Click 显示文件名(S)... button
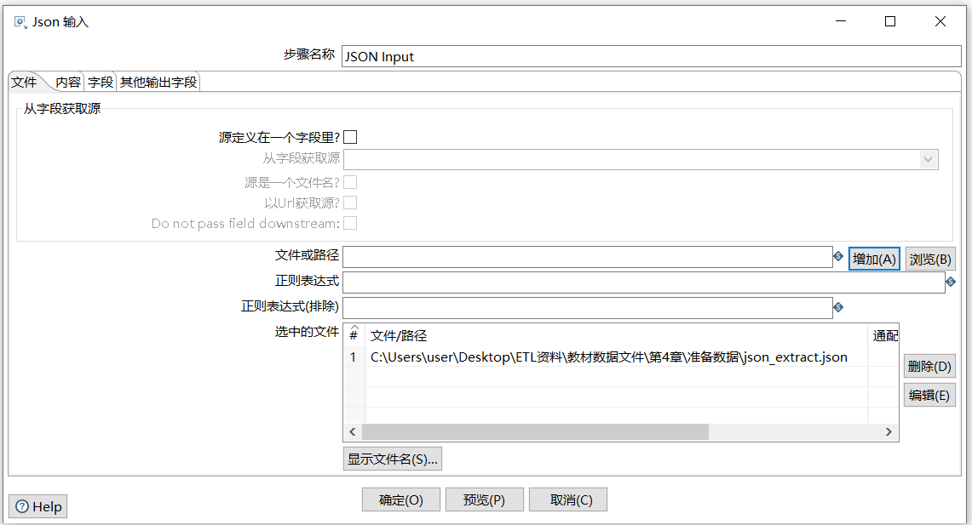The image size is (972, 525). point(393,459)
